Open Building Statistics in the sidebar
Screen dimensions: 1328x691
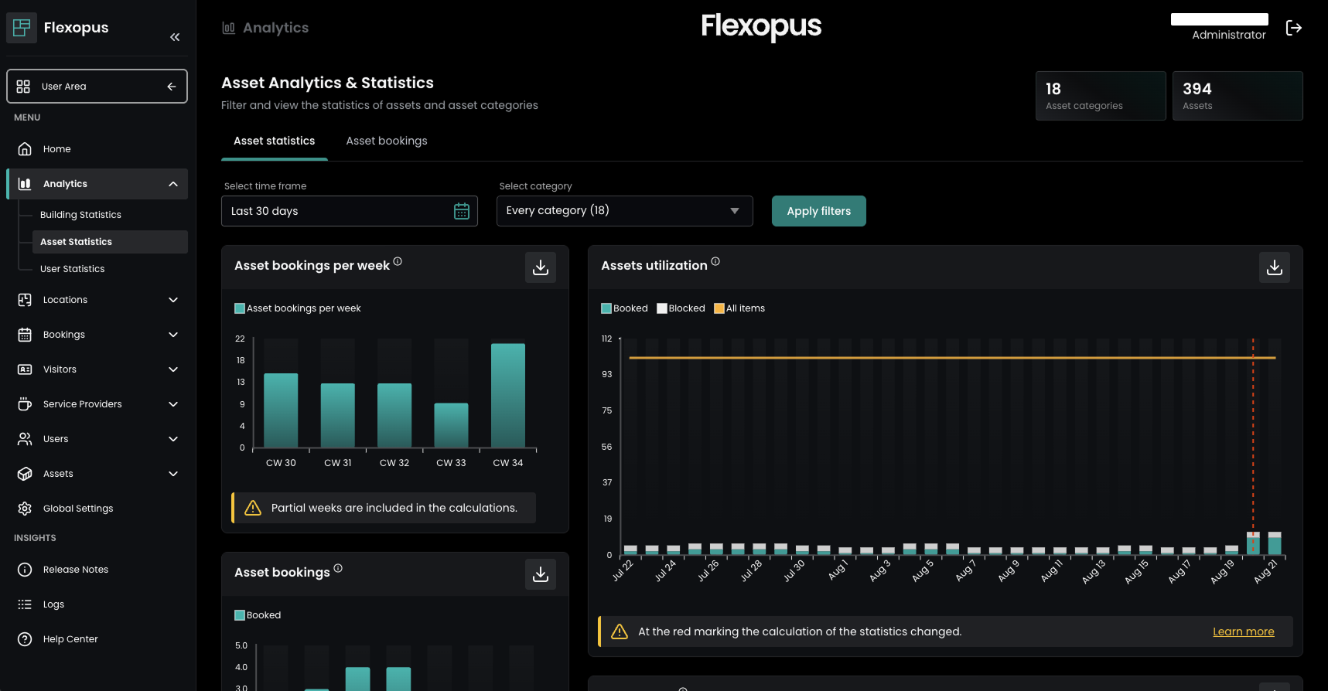pos(80,215)
